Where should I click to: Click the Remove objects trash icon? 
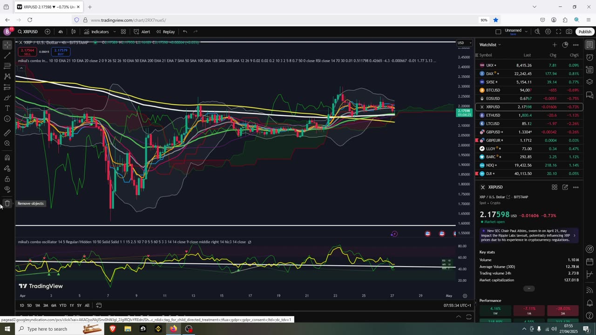point(7,203)
